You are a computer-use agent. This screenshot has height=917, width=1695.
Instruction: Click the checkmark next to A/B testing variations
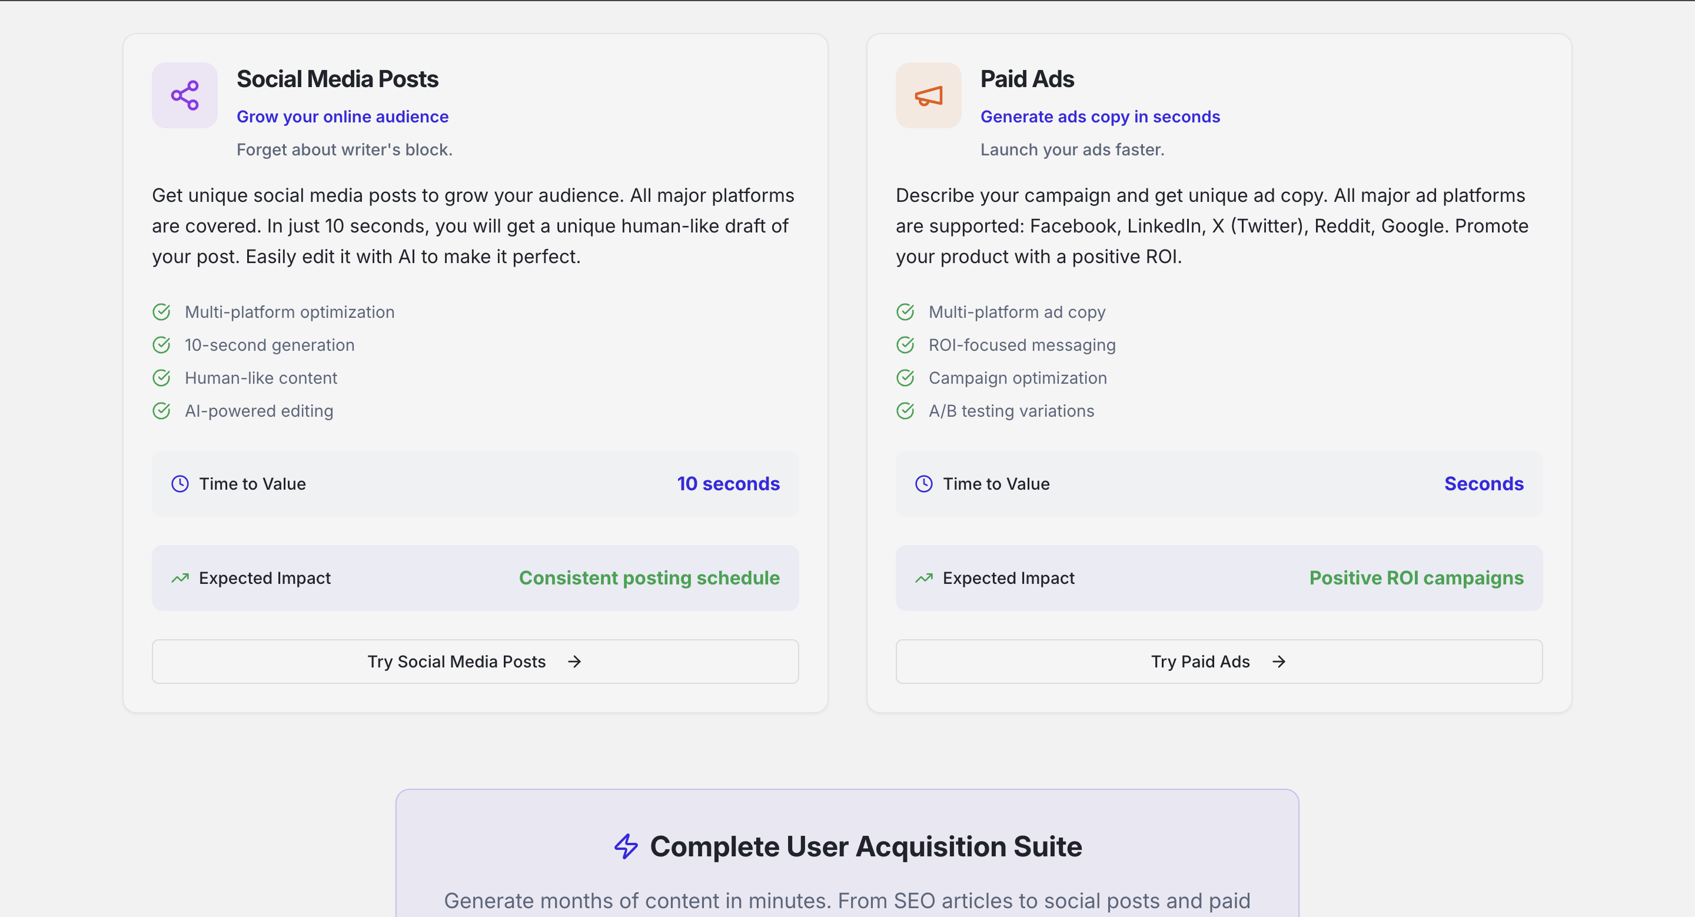click(905, 410)
